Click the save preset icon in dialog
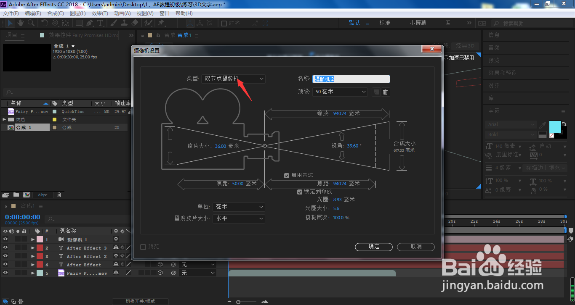Screen dimensions: 575x305 coord(376,92)
